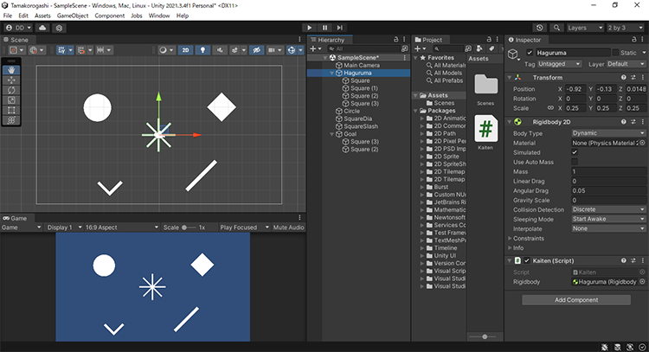The image size is (649, 352).
Task: Open the Undo History icon in top toolbar
Action: coord(540,28)
